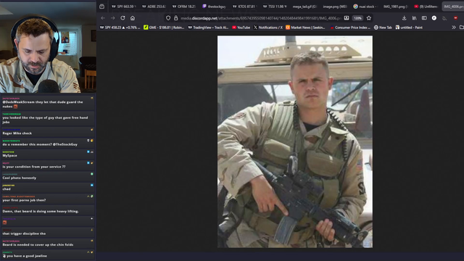Toggle reader or picture view icon in address bar
This screenshot has width=464, height=261.
(347, 18)
